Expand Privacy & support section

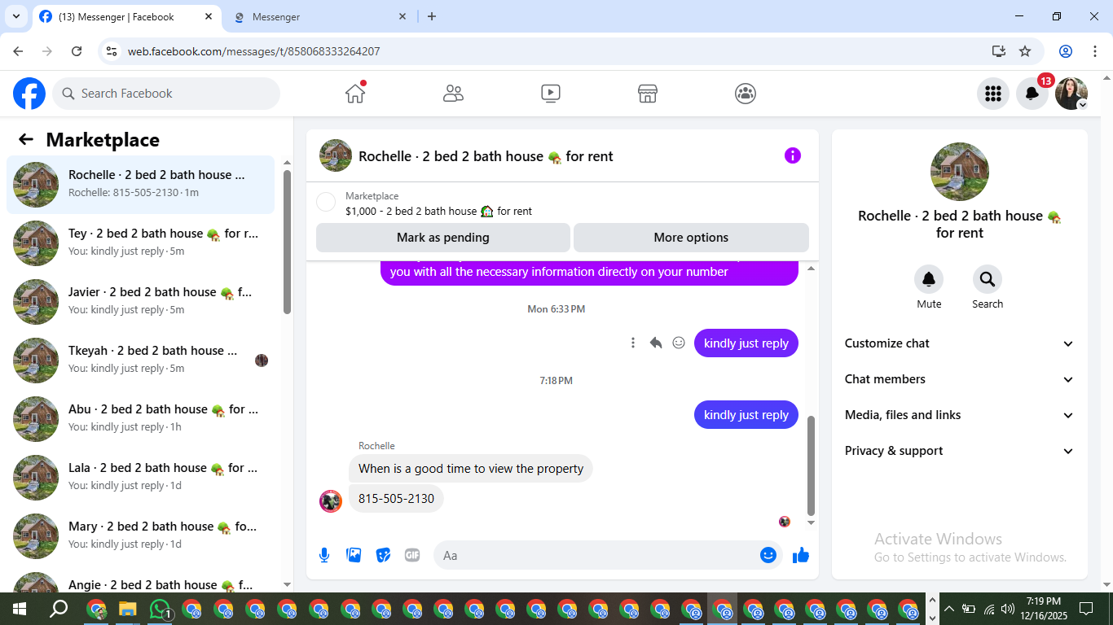tap(960, 451)
